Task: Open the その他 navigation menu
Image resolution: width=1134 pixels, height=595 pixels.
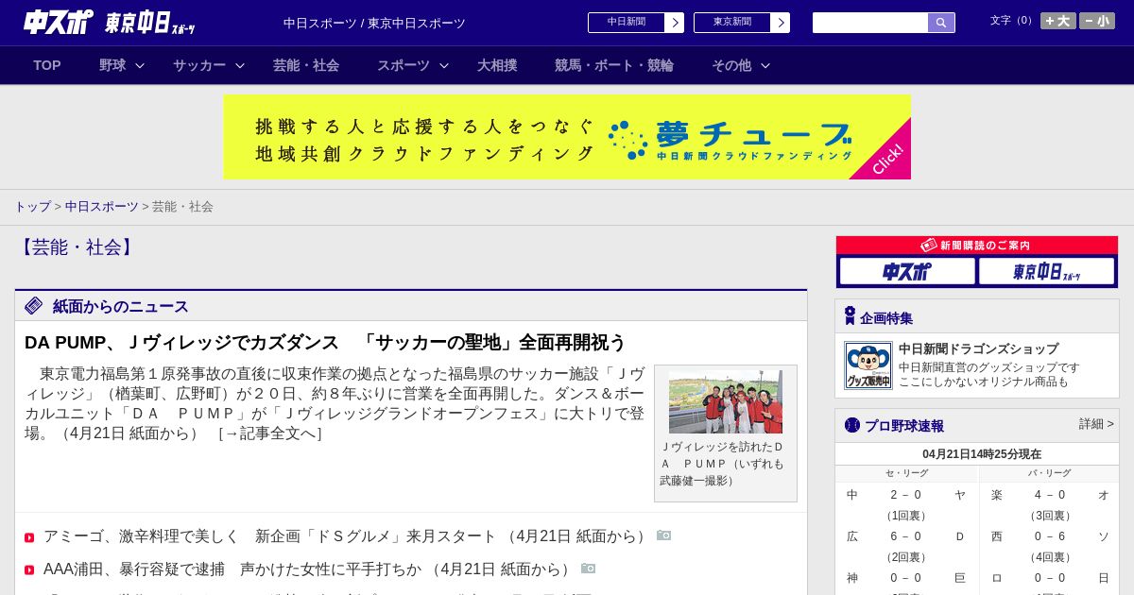Action: (731, 65)
